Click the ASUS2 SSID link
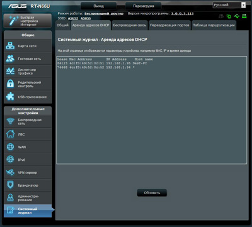Image resolution: width=252 pixels, height=227 pixels. pos(73,18)
